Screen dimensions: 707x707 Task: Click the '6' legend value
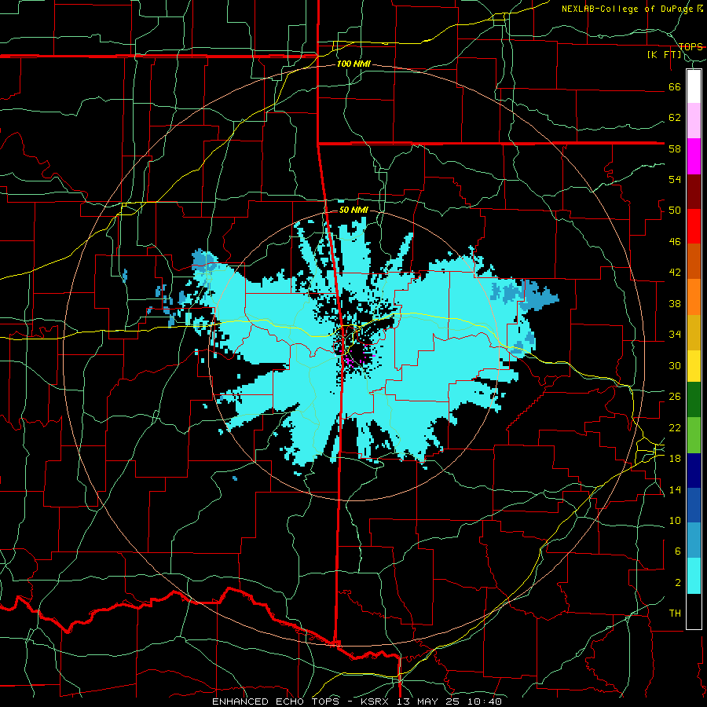678,551
